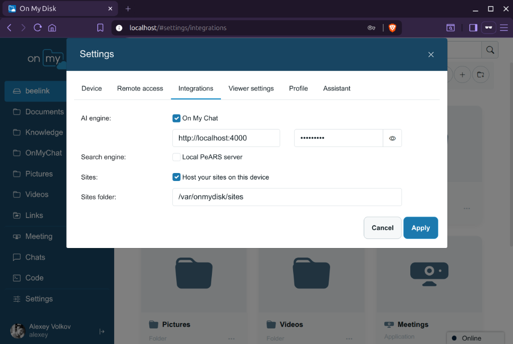Click the password key icon in address bar
This screenshot has width=513, height=344.
click(371, 27)
